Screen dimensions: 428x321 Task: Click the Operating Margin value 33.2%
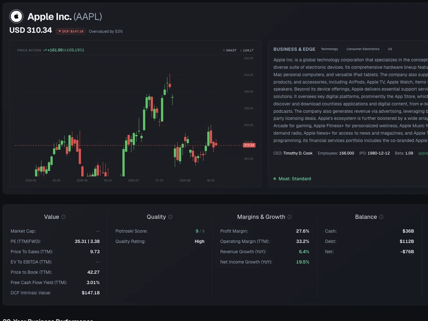click(303, 241)
